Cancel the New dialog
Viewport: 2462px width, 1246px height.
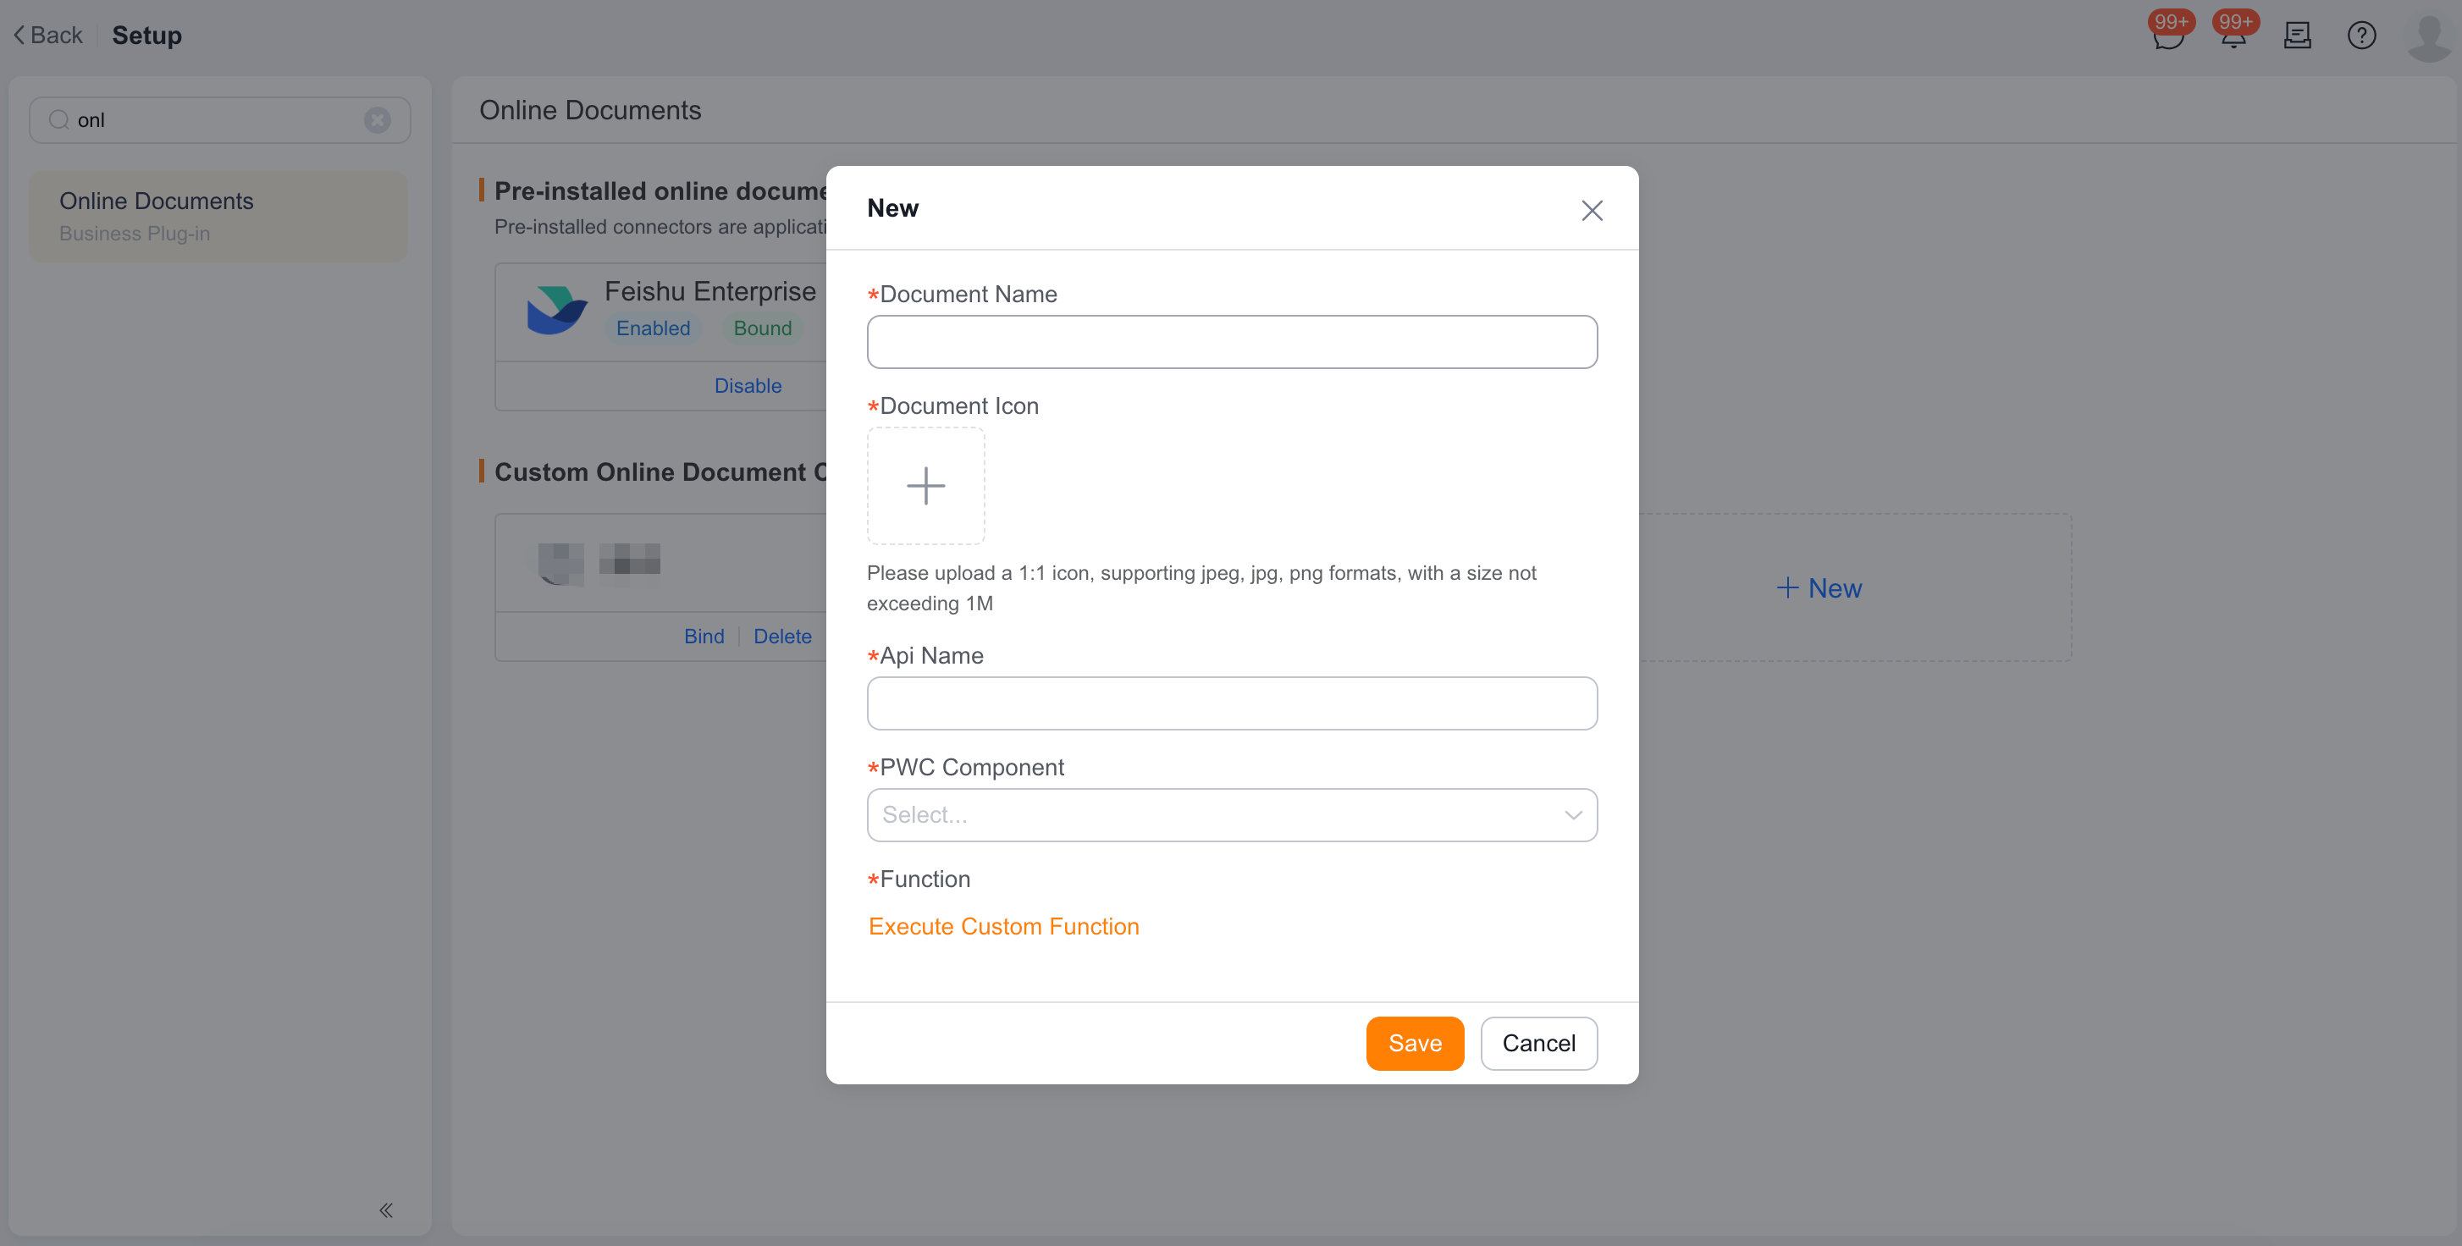tap(1537, 1044)
